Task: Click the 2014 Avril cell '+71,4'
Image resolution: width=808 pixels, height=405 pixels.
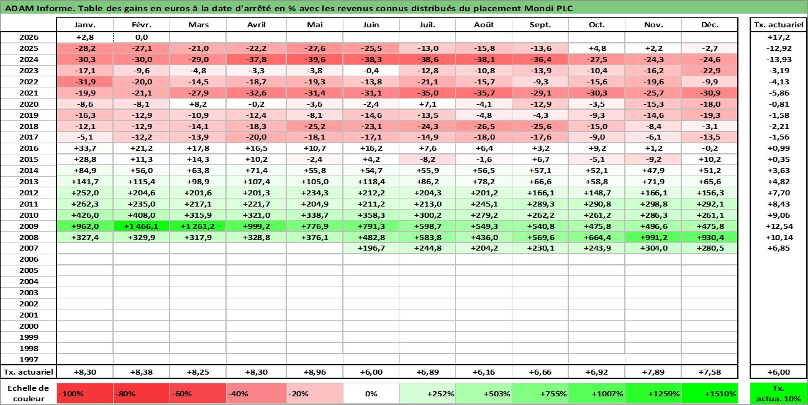Action: (x=256, y=171)
